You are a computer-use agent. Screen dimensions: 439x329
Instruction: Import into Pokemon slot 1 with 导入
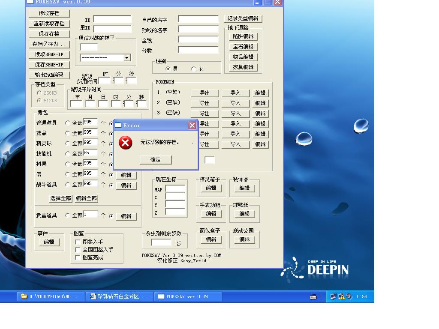[235, 93]
